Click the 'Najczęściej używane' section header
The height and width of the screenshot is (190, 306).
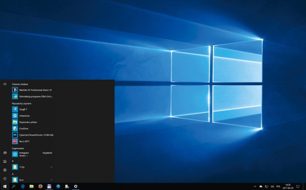click(x=22, y=104)
